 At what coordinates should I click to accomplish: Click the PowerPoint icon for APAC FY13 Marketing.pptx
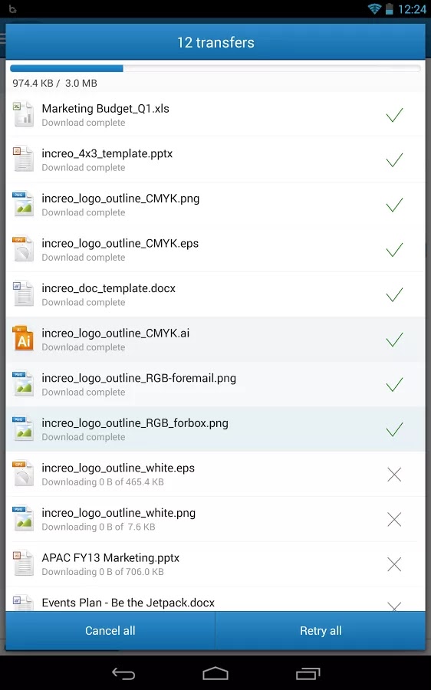23,563
